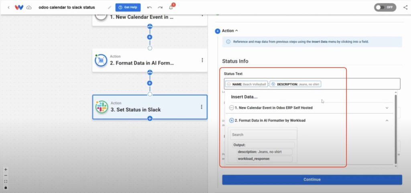Open the Workload logo home icon
This screenshot has height=193, width=411.
click(x=19, y=7)
